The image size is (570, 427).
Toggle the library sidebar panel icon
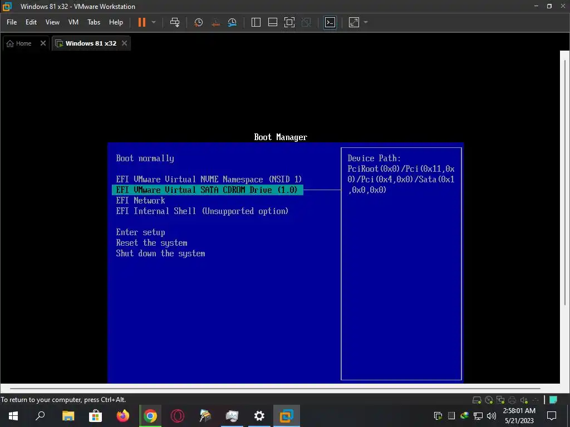256,22
